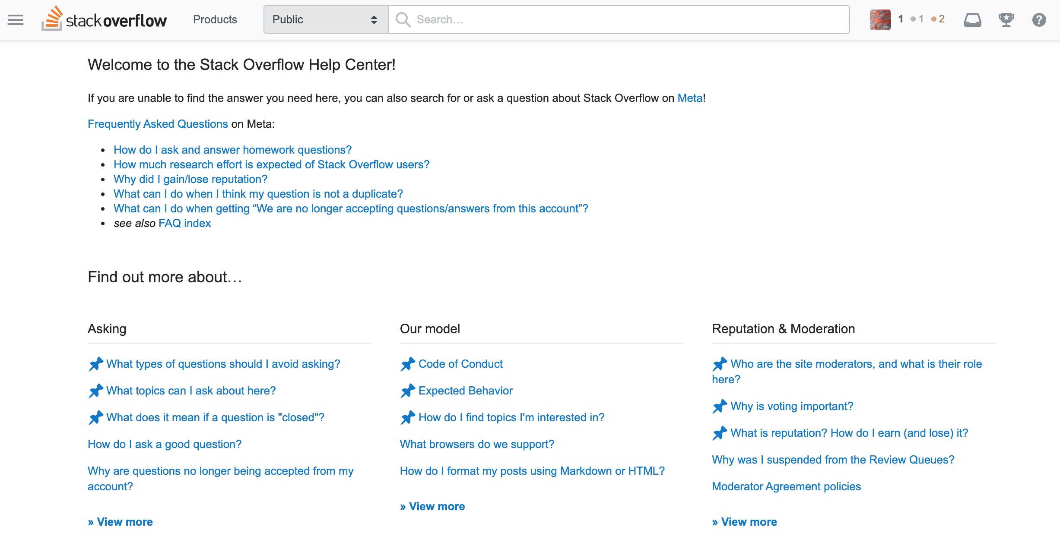
Task: Click the help question mark icon
Action: coord(1039,19)
